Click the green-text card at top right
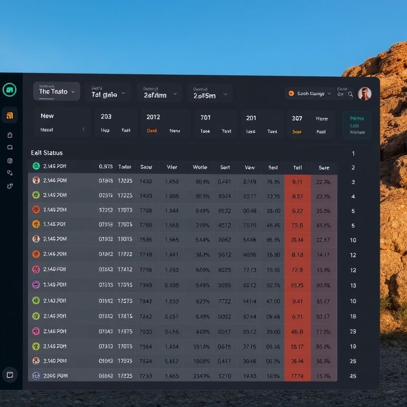The image size is (407, 407). tap(357, 125)
